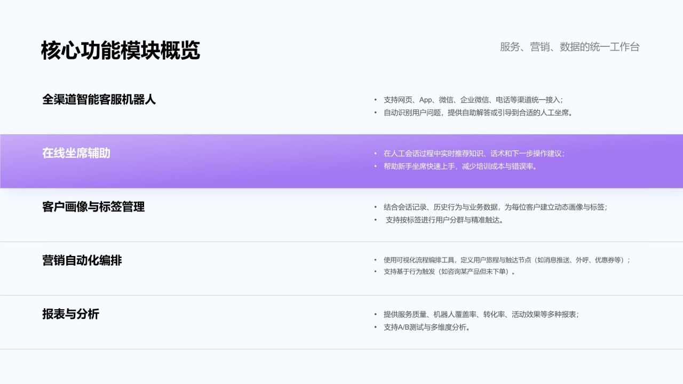This screenshot has height=384, width=683.
Task: Click the title 核心功能模块概览
Action: 121,51
